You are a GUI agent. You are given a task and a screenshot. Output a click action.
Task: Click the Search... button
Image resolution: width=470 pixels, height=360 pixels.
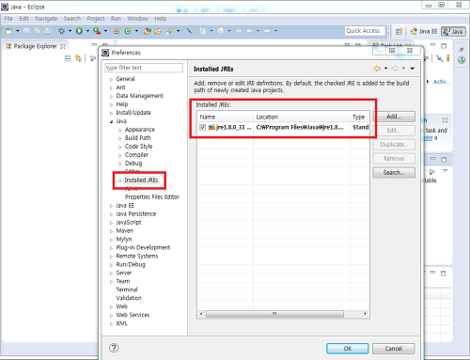394,173
